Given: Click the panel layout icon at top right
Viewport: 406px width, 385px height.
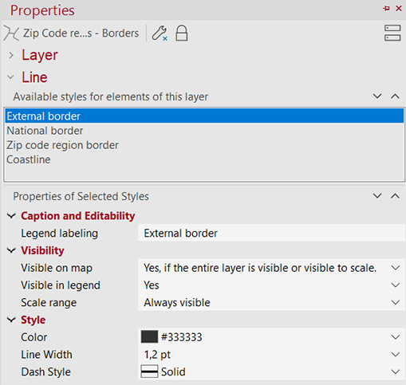Looking at the screenshot, I should tap(392, 33).
